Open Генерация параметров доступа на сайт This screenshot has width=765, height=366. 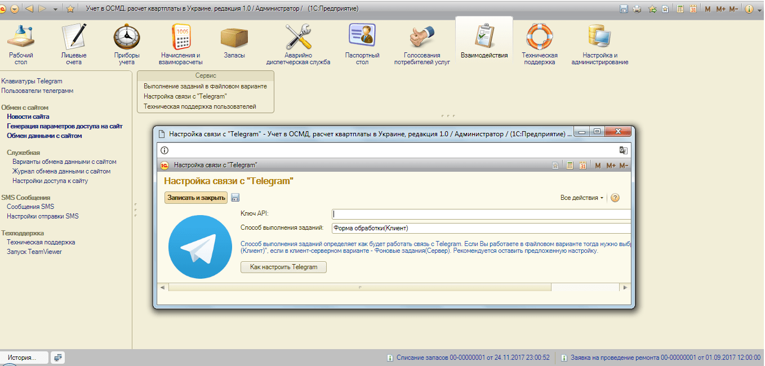coord(65,126)
